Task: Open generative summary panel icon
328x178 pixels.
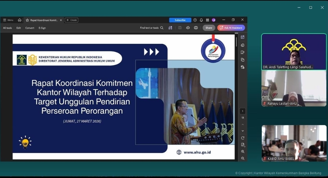Action: [x=243, y=37]
